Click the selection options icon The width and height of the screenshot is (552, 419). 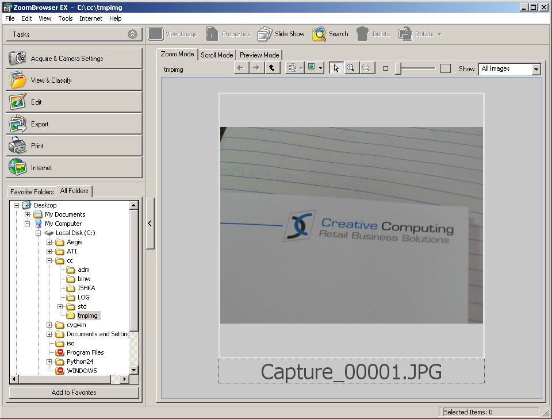click(x=292, y=68)
